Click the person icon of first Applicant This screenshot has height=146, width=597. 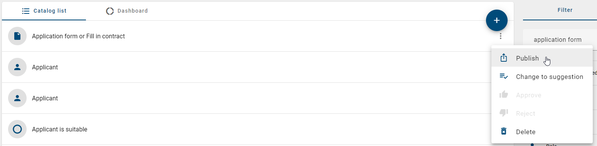pyautogui.click(x=17, y=67)
